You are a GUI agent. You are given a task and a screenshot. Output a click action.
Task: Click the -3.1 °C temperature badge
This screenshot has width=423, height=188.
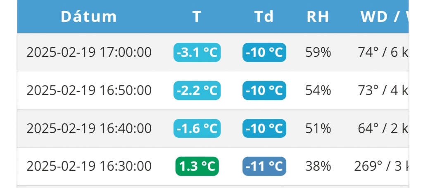pyautogui.click(x=197, y=53)
